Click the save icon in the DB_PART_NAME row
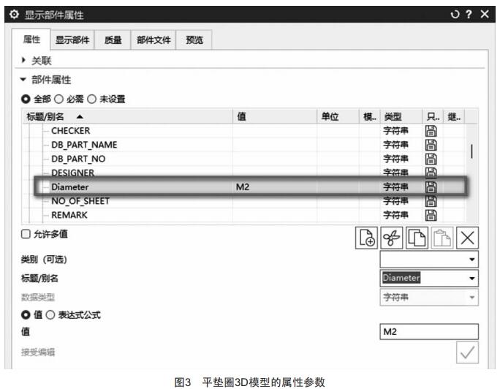The image size is (500, 389). tap(431, 145)
